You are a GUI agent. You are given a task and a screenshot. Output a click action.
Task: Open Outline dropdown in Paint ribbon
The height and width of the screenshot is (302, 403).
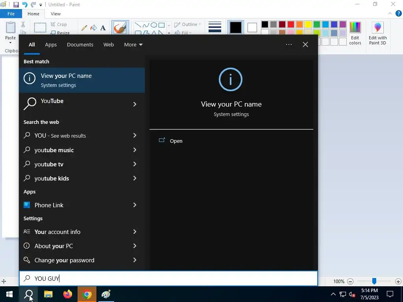point(188,24)
